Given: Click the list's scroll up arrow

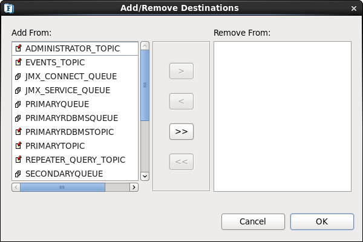Looking at the screenshot, I should click(x=145, y=46).
